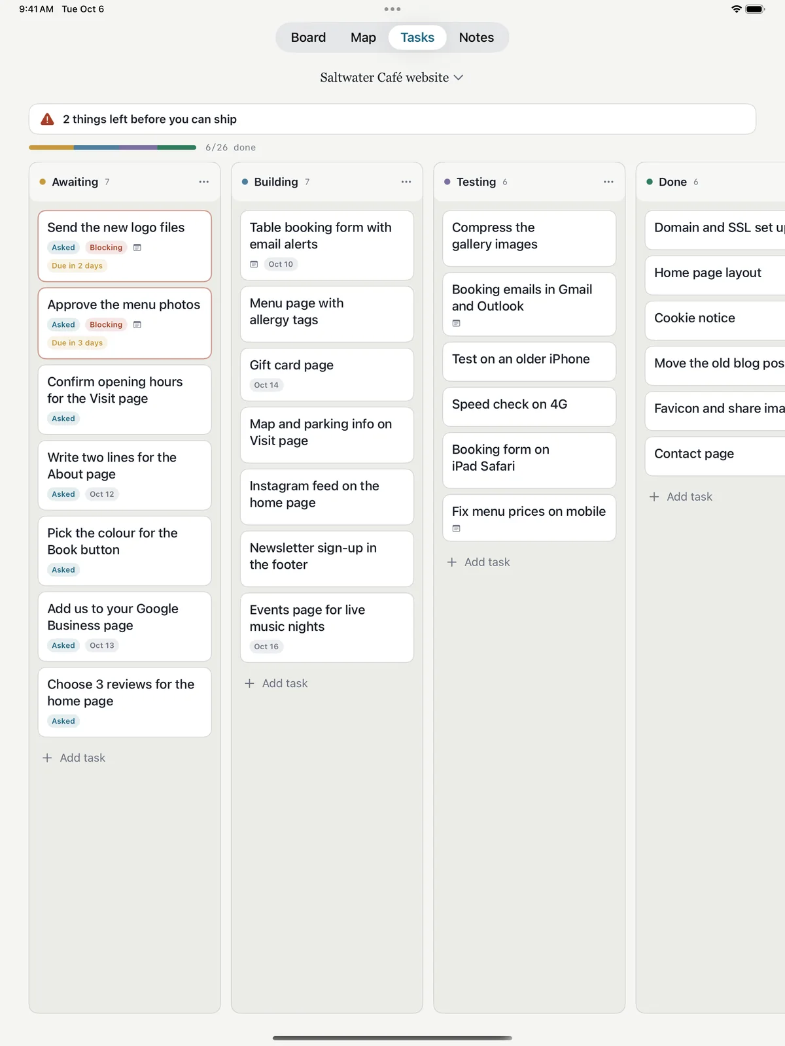785x1046 pixels.
Task: Click the plus icon in Done column
Action: coord(654,497)
